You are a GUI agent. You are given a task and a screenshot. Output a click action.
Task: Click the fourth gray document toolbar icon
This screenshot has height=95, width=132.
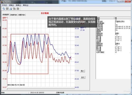(x=14, y=9)
